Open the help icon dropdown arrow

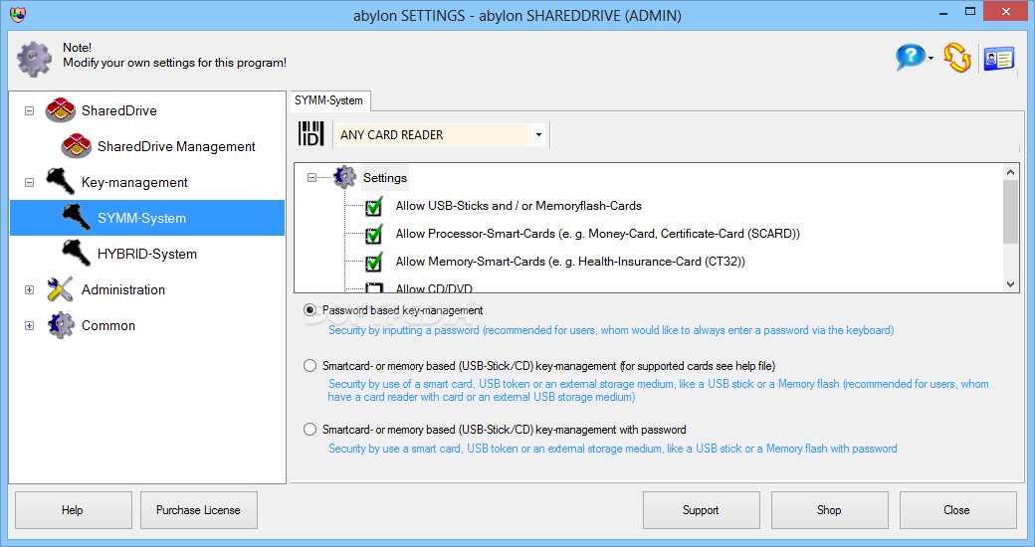click(x=931, y=58)
